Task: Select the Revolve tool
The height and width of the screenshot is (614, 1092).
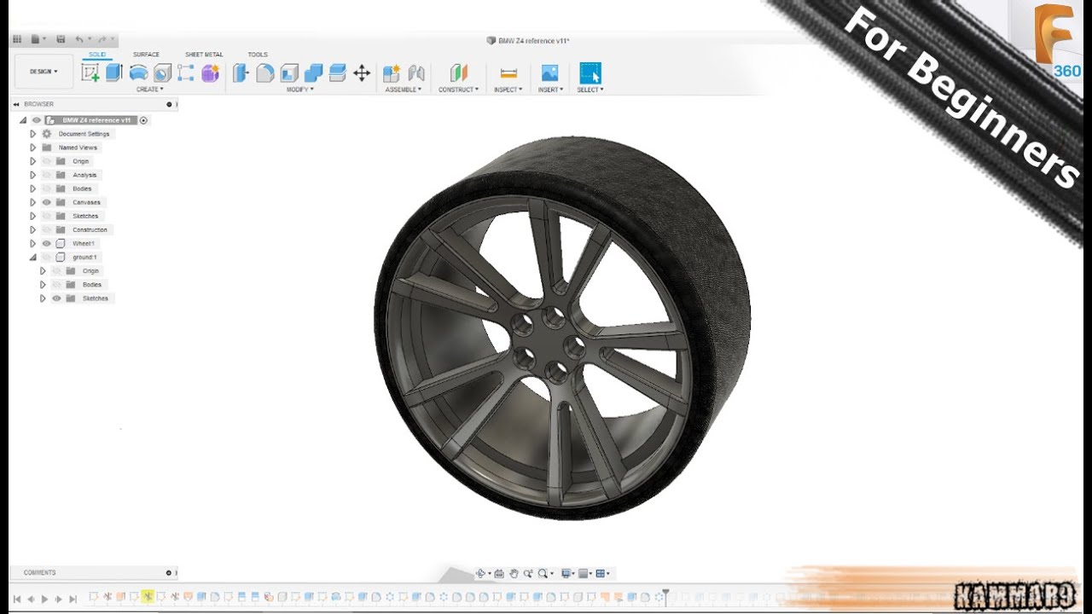Action: tap(138, 73)
